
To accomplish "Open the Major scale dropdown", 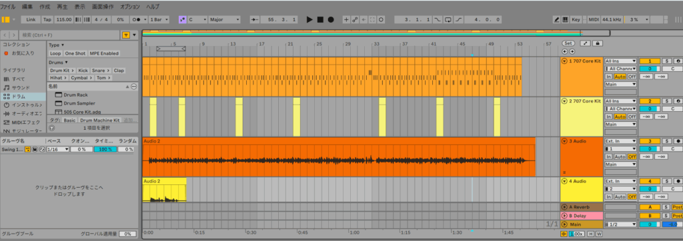I will (x=224, y=19).
